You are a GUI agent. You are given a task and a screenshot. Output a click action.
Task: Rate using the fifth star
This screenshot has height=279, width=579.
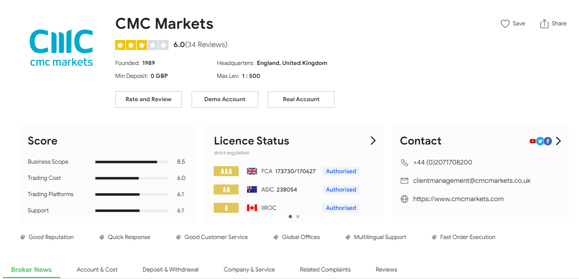click(163, 45)
